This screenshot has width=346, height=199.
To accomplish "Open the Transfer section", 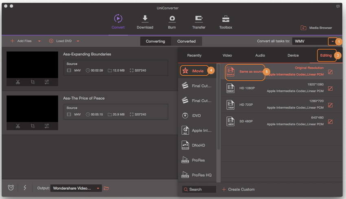I will click(199, 22).
